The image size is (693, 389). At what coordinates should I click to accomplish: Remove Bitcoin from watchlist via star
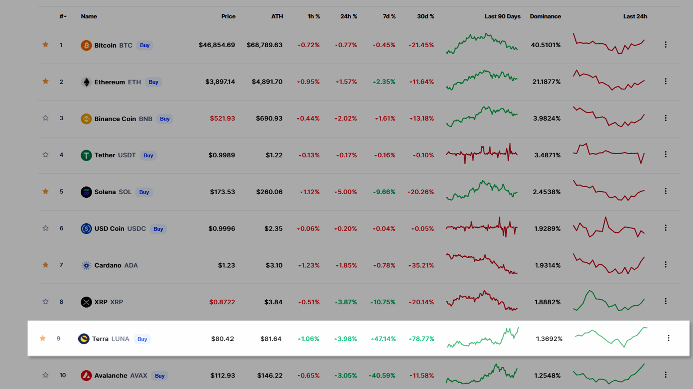click(x=45, y=45)
